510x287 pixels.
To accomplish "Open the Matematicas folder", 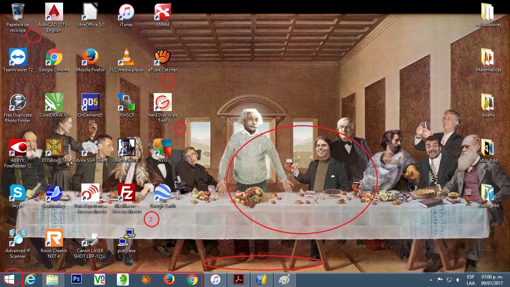I will (488, 58).
